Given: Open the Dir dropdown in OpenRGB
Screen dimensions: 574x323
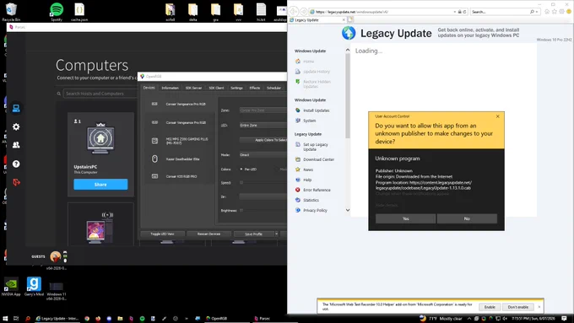Looking at the screenshot, I should coord(263,196).
